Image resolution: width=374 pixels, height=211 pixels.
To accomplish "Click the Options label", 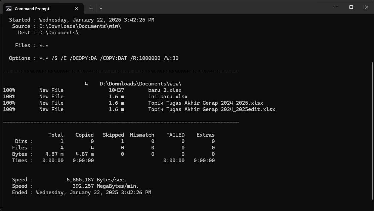I will 19,58.
